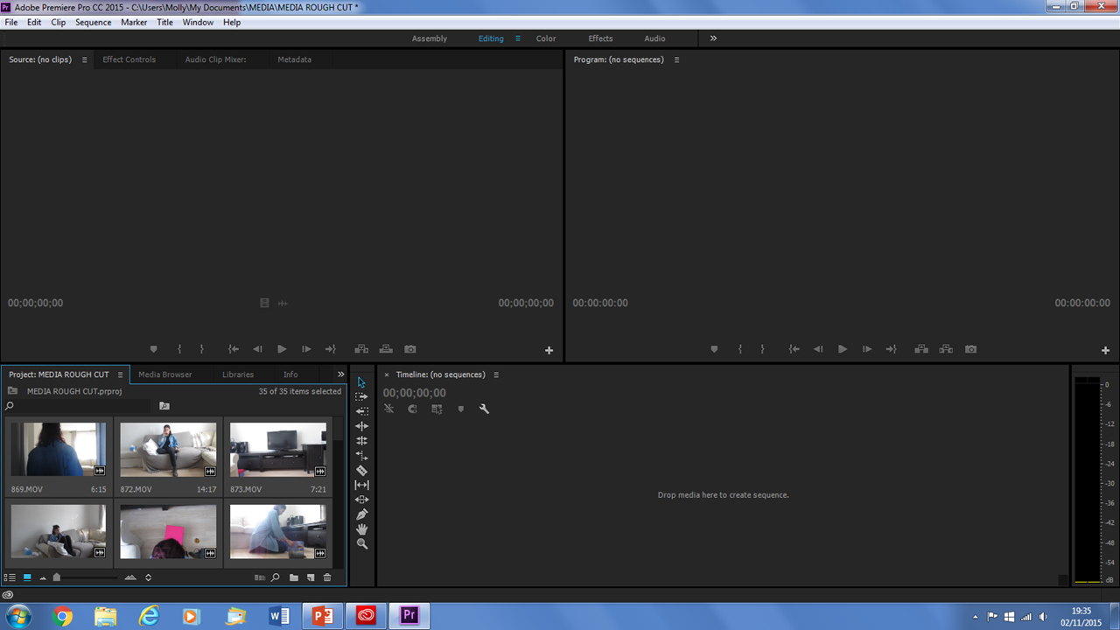Screen dimensions: 1120x630
Task: Switch to Color workspace
Action: click(x=546, y=38)
